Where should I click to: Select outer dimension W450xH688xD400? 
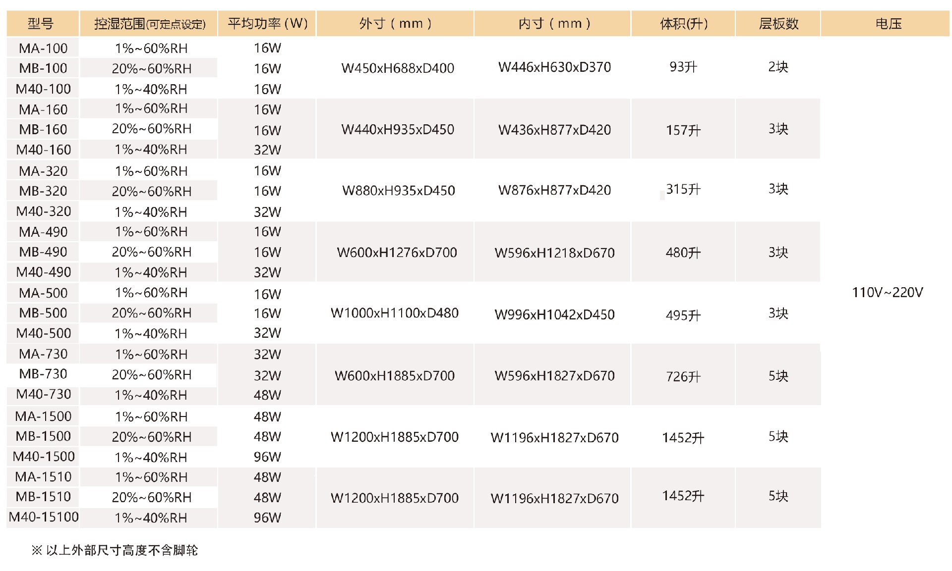point(398,68)
